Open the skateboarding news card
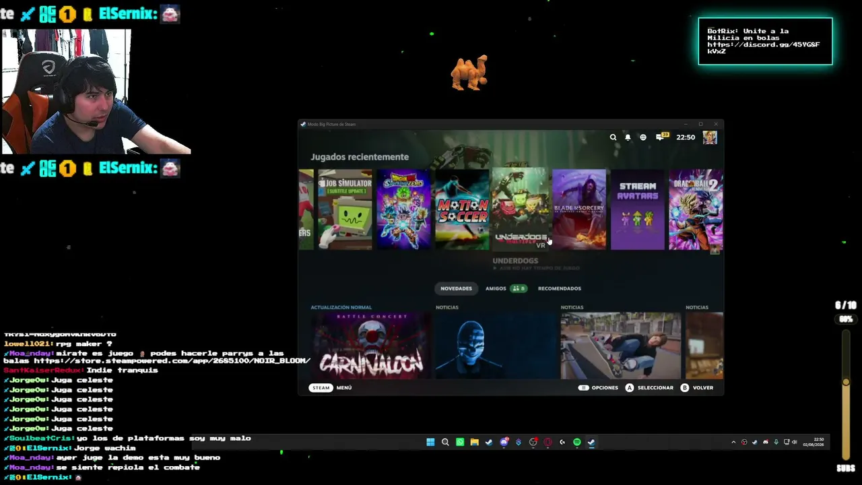This screenshot has height=485, width=862. click(621, 346)
